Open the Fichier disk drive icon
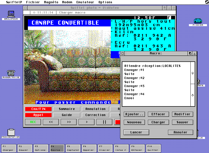Image resolution: width=209 pixels, height=153 pixels. coord(198,21)
